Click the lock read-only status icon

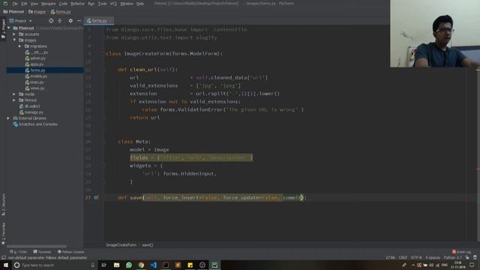(467, 258)
